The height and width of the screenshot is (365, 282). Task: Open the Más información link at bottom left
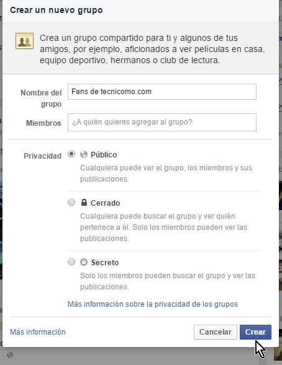38,332
